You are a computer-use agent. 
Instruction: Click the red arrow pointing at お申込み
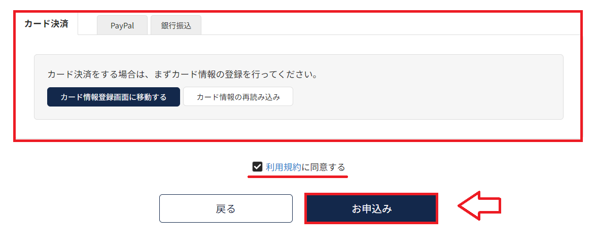[479, 205]
